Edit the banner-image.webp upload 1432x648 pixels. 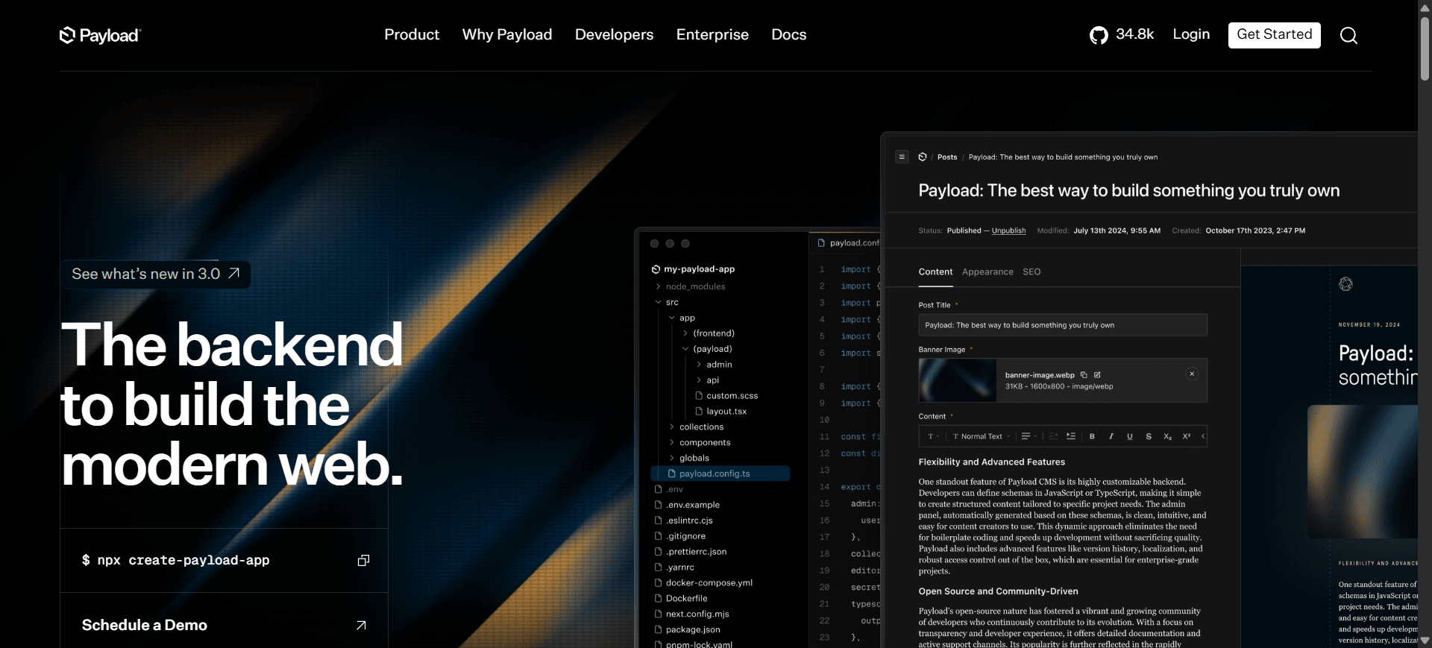pos(1097,375)
